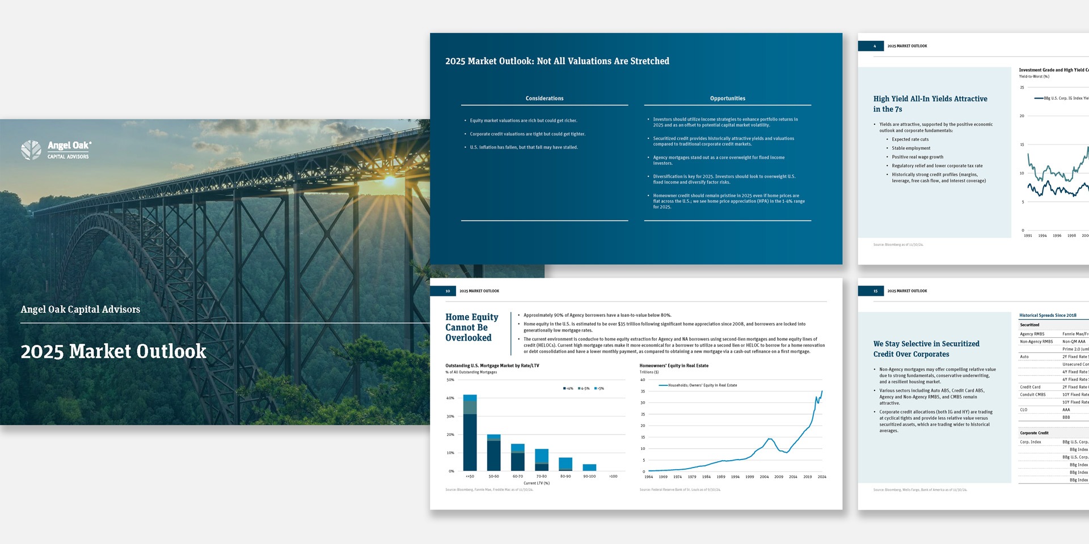Click the "Credit Card" table row
This screenshot has height=544, width=1089.
tap(1054, 387)
